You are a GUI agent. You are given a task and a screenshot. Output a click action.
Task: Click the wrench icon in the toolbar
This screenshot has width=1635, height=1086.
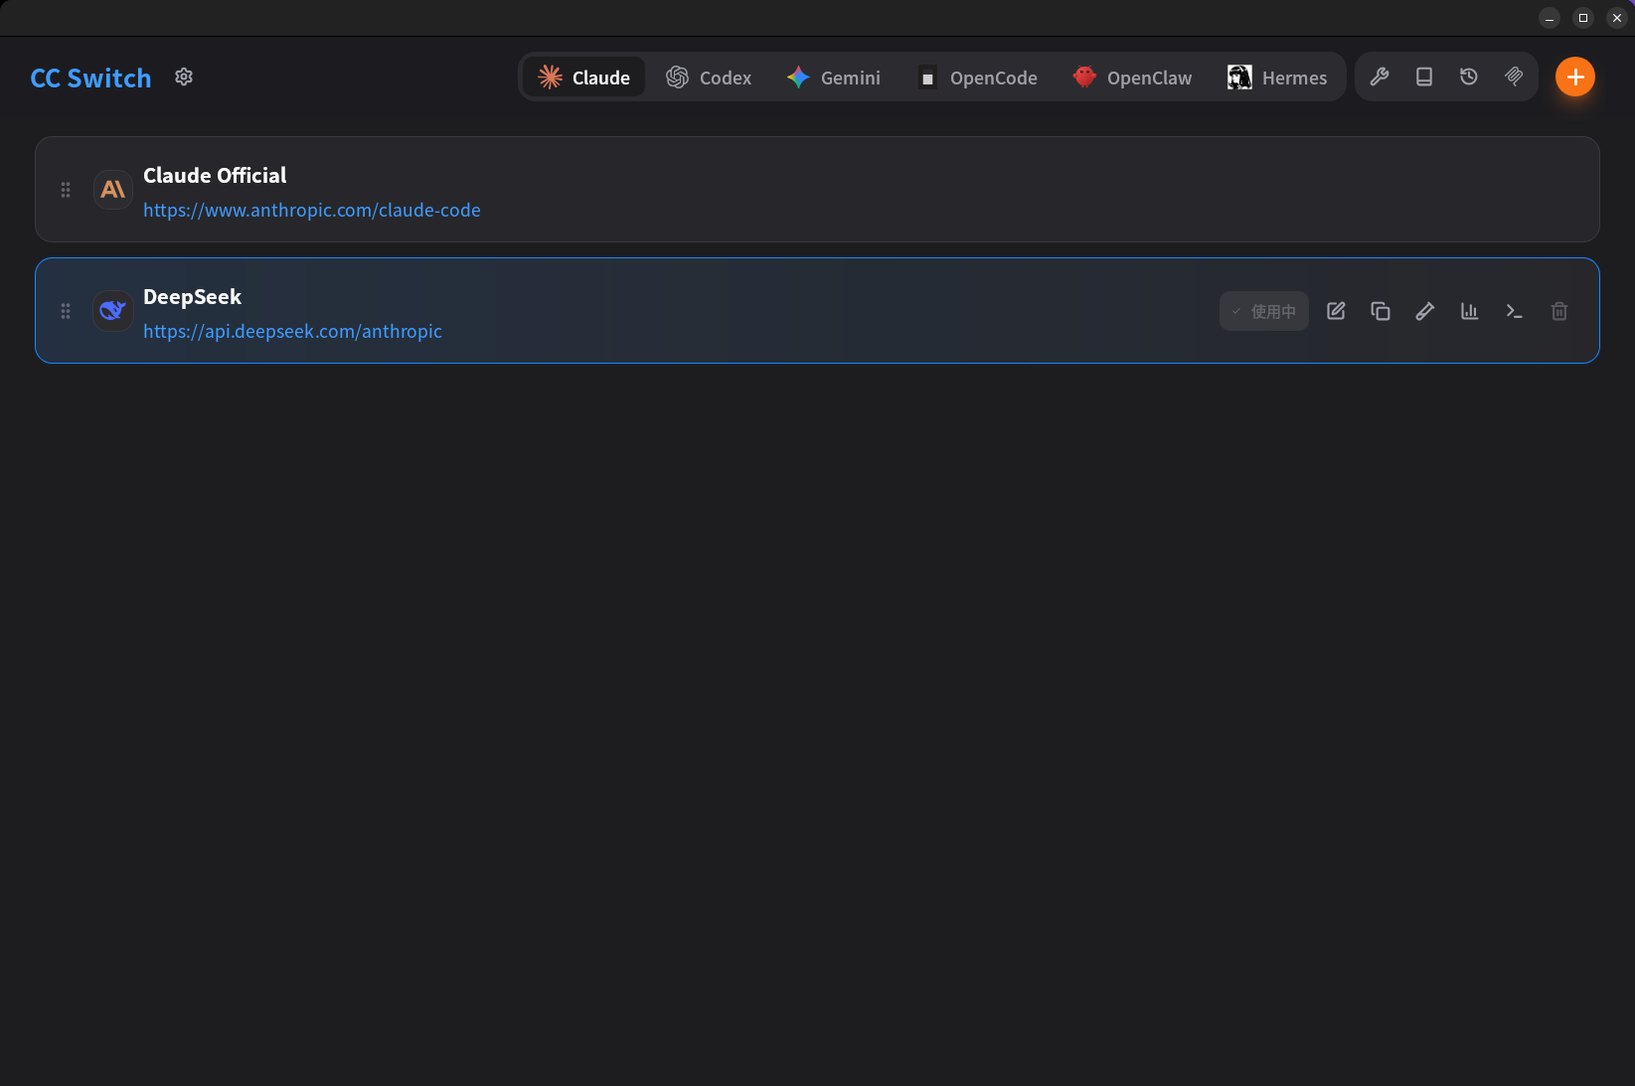coord(1380,77)
